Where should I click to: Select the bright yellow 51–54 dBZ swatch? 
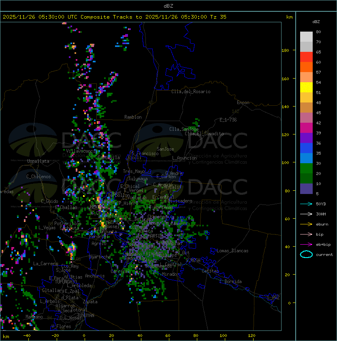tap(306, 87)
